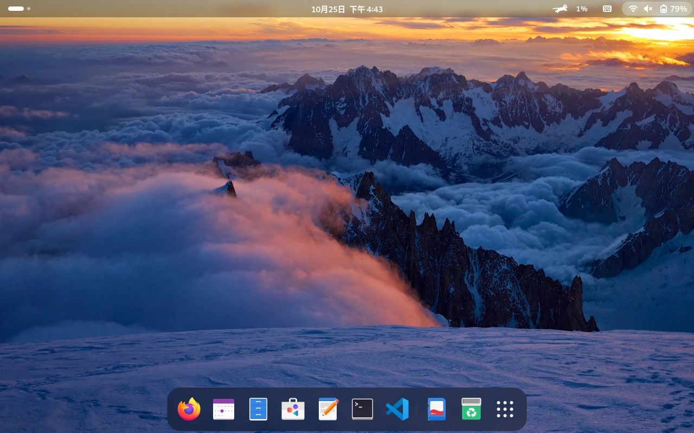Click the 1% CPU usage label
This screenshot has height=433, width=694.
point(582,9)
